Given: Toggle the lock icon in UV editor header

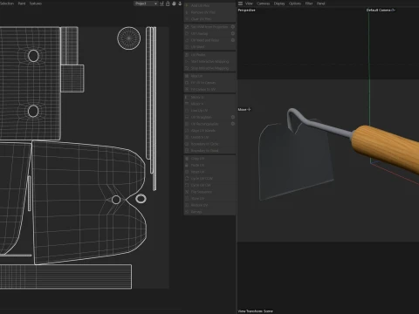Looking at the screenshot, I should 168,3.
